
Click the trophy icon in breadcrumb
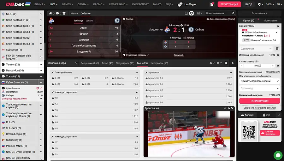[x=64, y=13]
